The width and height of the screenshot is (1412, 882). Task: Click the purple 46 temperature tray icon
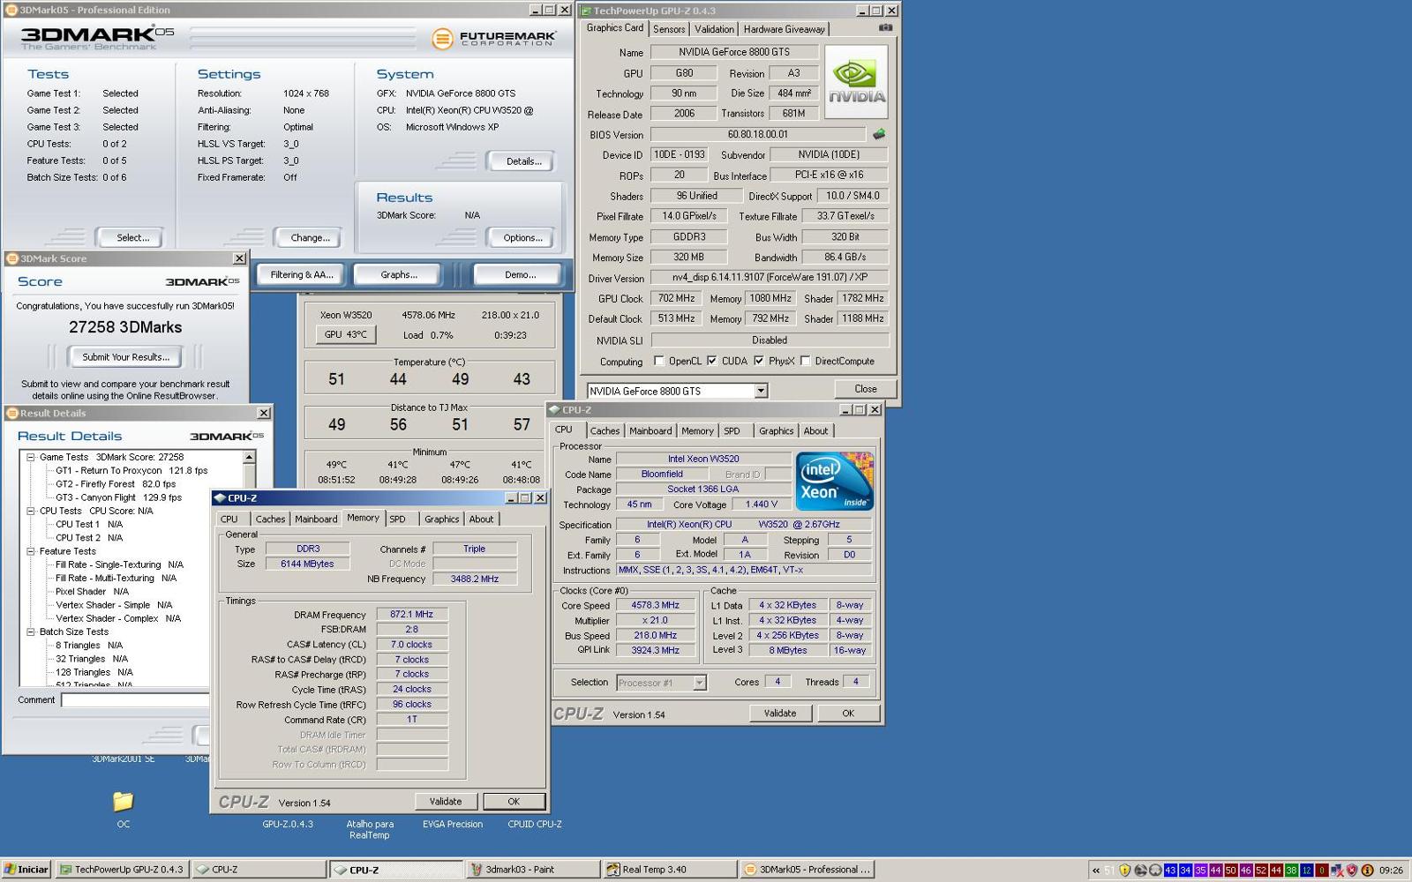[1245, 870]
